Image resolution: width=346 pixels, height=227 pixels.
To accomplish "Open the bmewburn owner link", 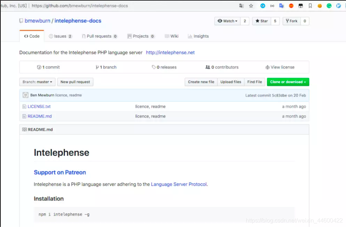I will click(x=37, y=21).
